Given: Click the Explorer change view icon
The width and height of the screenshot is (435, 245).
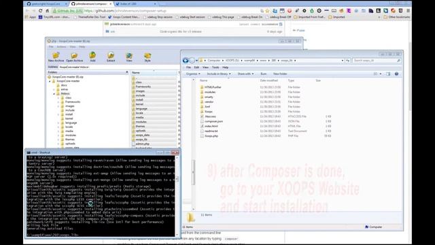Looking at the screenshot, I should 375,74.
